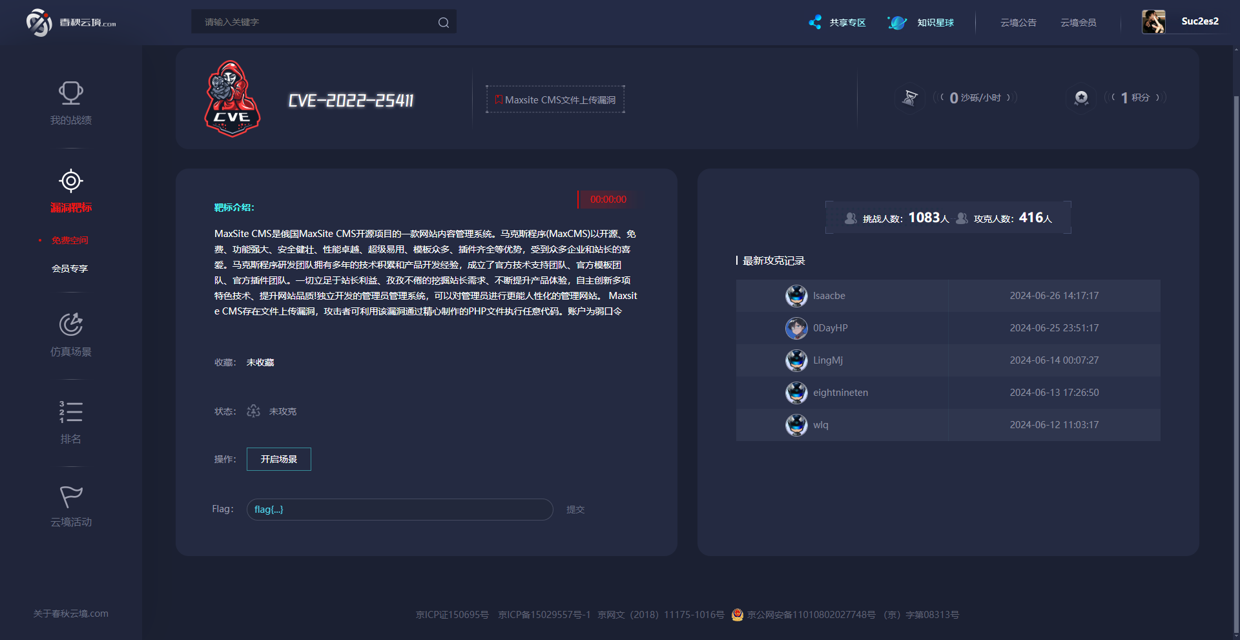
Task: Click the 仿真场景 simulation icon
Action: [x=71, y=325]
